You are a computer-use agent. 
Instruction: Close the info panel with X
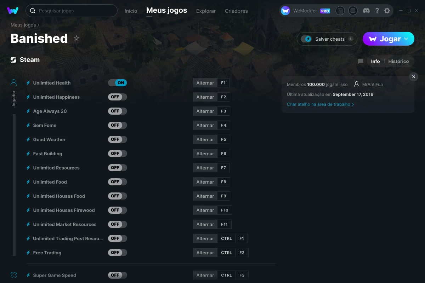pos(413,77)
